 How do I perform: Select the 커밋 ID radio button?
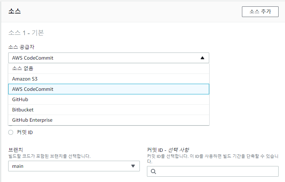point(11,132)
